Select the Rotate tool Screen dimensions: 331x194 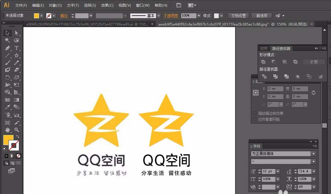[7, 77]
